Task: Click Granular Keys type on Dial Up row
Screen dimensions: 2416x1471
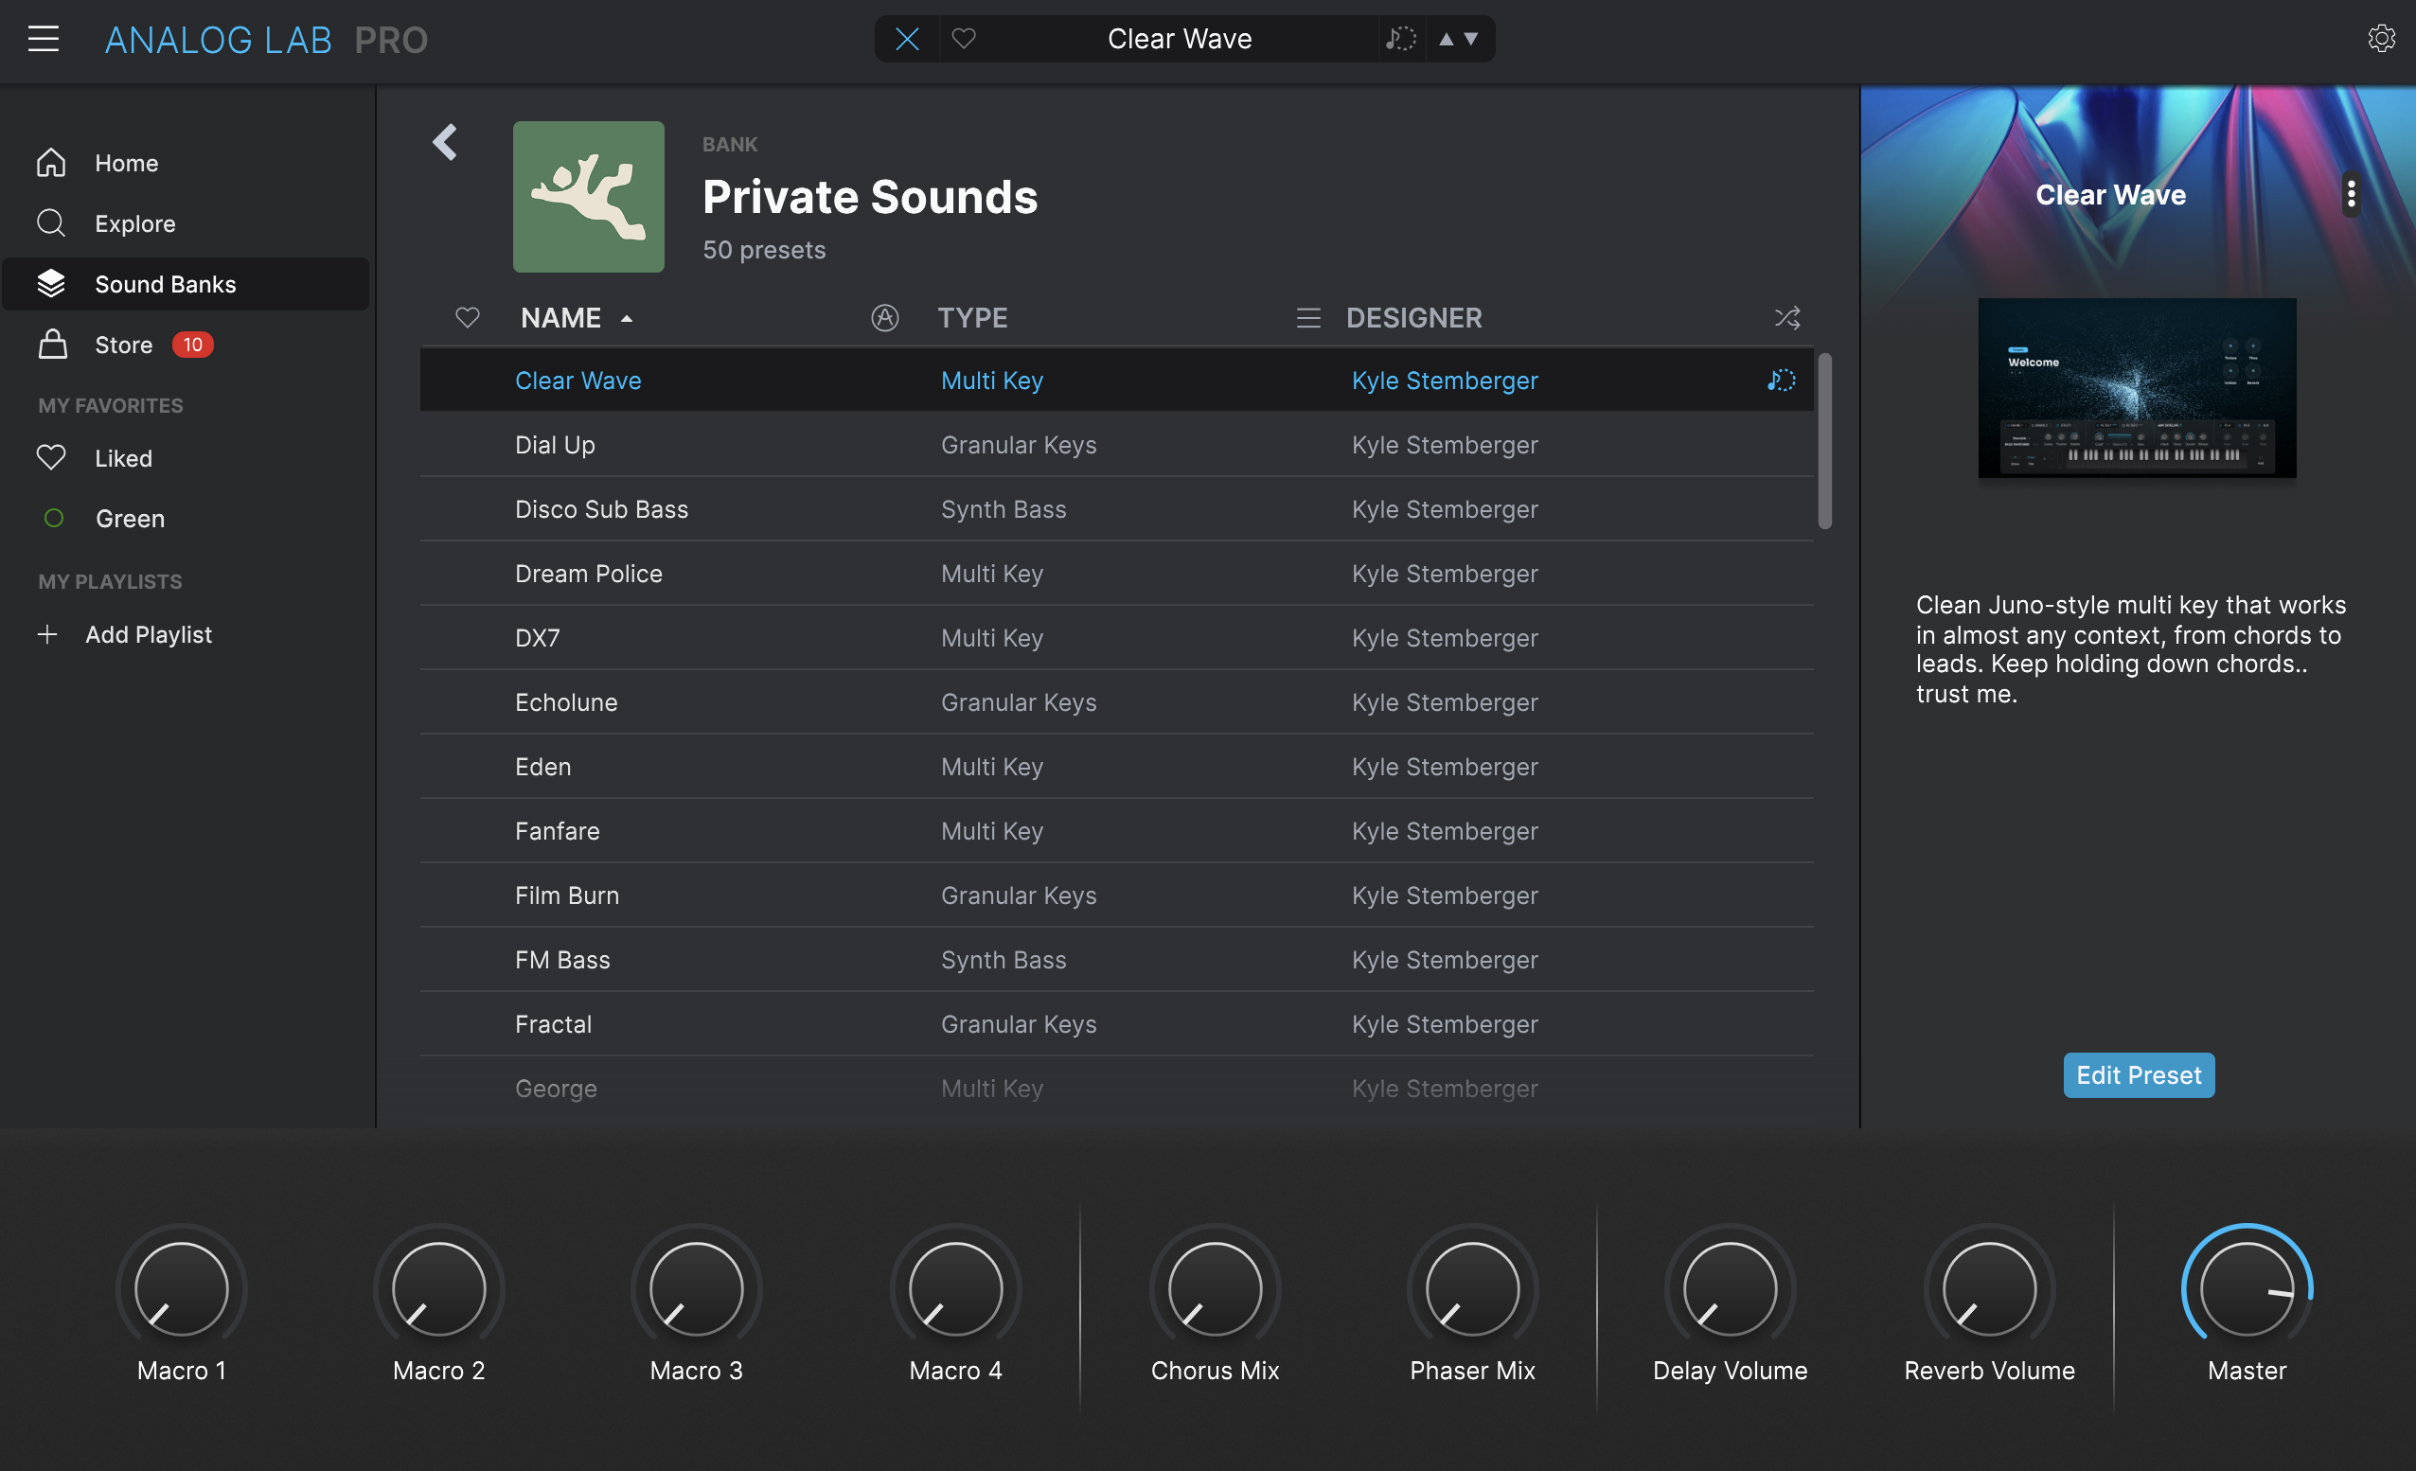Action: click(x=1019, y=445)
